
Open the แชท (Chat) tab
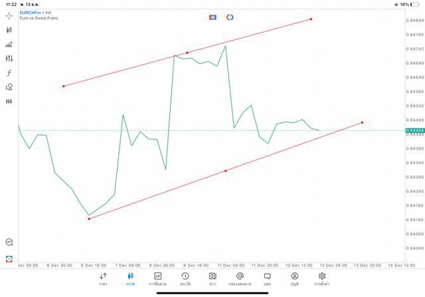point(267,279)
